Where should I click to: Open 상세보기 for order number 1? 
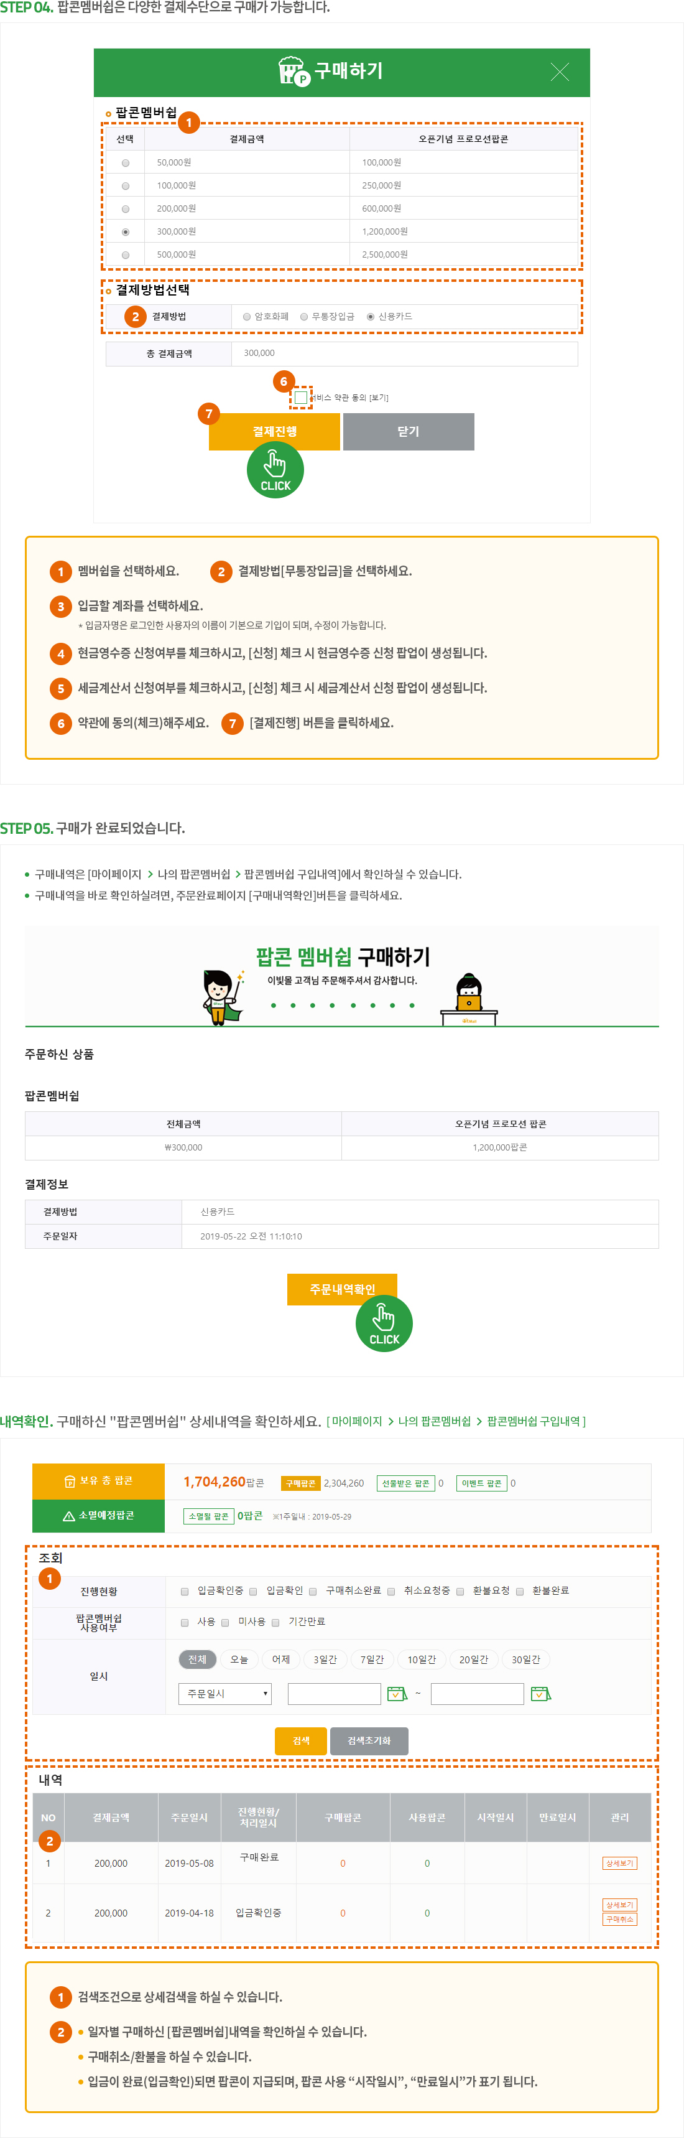click(x=619, y=1863)
